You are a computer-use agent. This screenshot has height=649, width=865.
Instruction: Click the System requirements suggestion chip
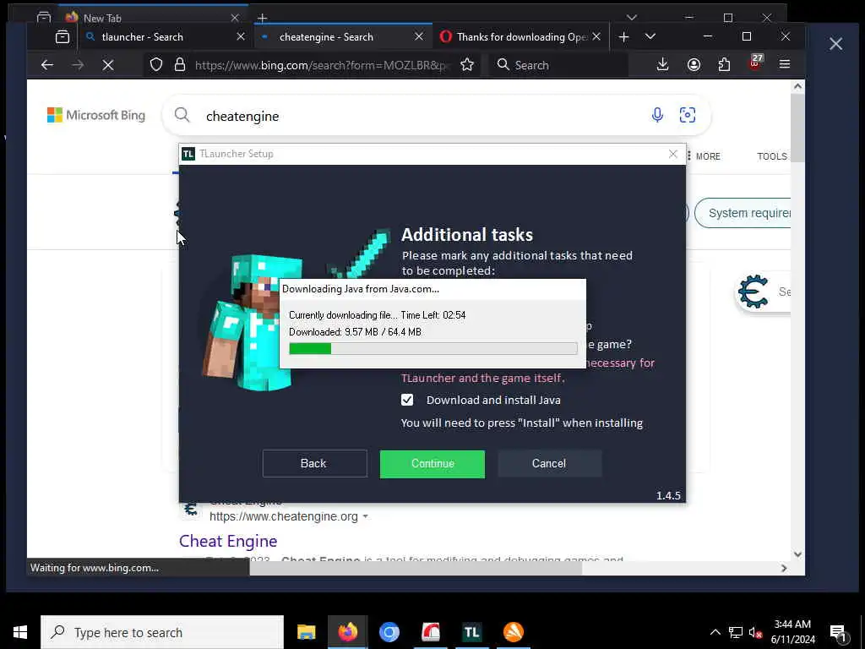point(743,213)
